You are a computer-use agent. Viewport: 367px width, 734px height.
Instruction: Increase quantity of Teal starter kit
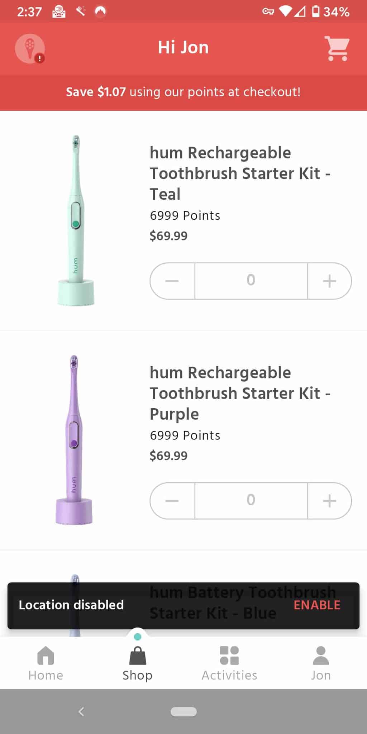coord(330,281)
